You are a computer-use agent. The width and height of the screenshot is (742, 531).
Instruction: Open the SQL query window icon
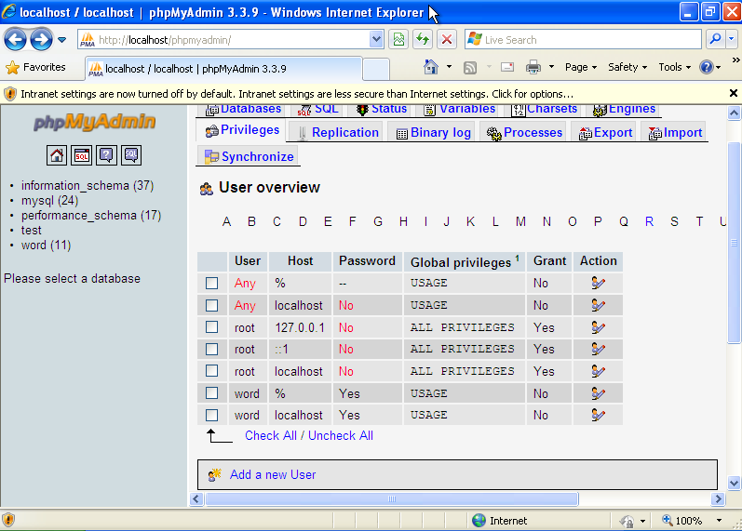82,155
